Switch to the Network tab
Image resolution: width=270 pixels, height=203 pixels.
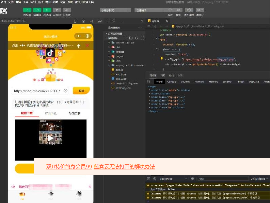tap(199, 81)
